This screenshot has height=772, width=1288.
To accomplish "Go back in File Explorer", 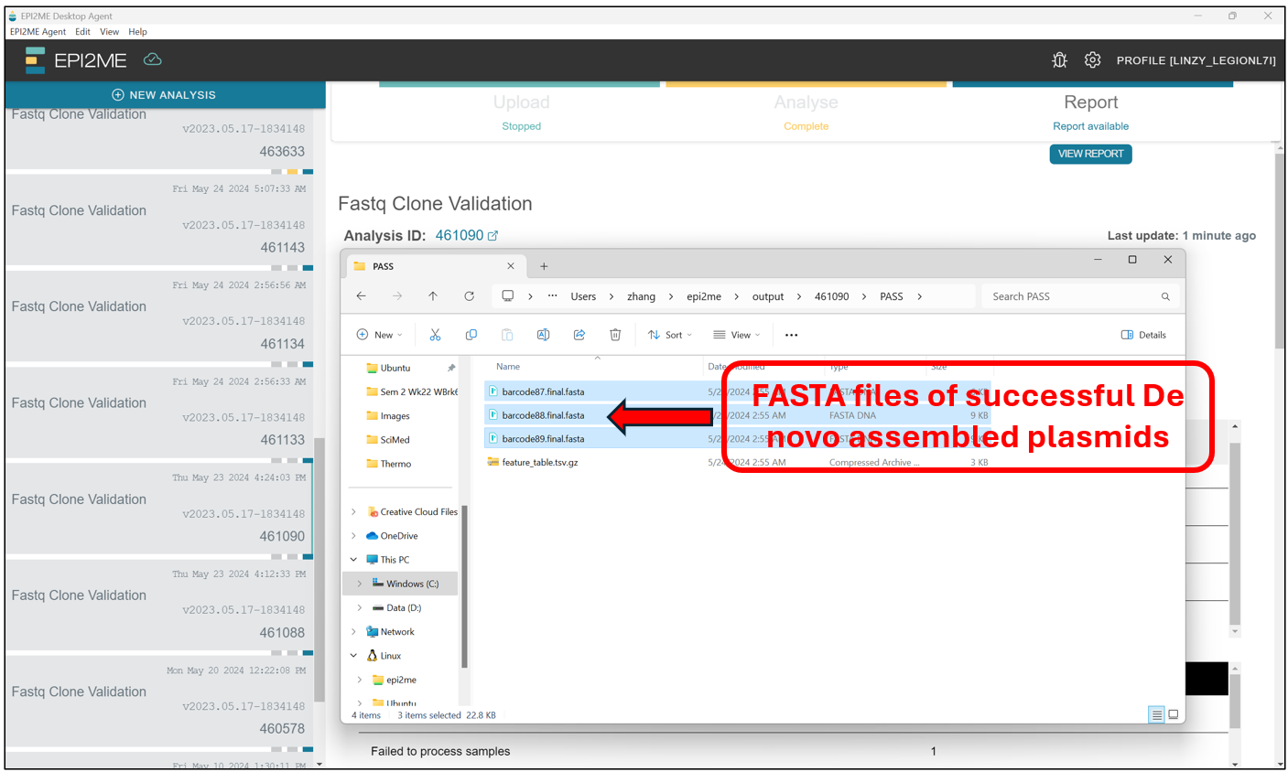I will pos(361,296).
